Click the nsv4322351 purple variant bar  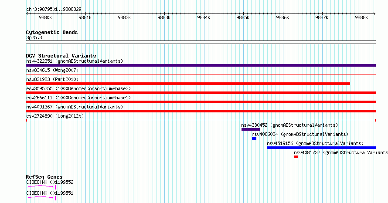201,65
